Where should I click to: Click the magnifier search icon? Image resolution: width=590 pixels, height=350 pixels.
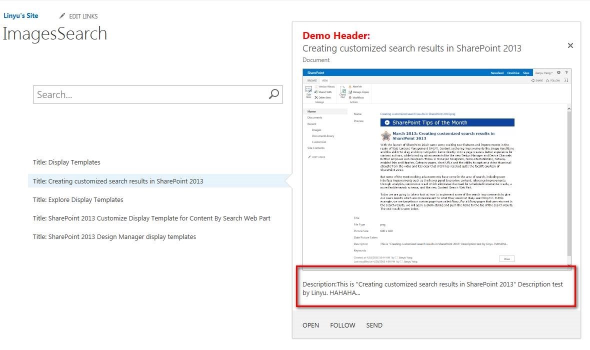pyautogui.click(x=274, y=94)
